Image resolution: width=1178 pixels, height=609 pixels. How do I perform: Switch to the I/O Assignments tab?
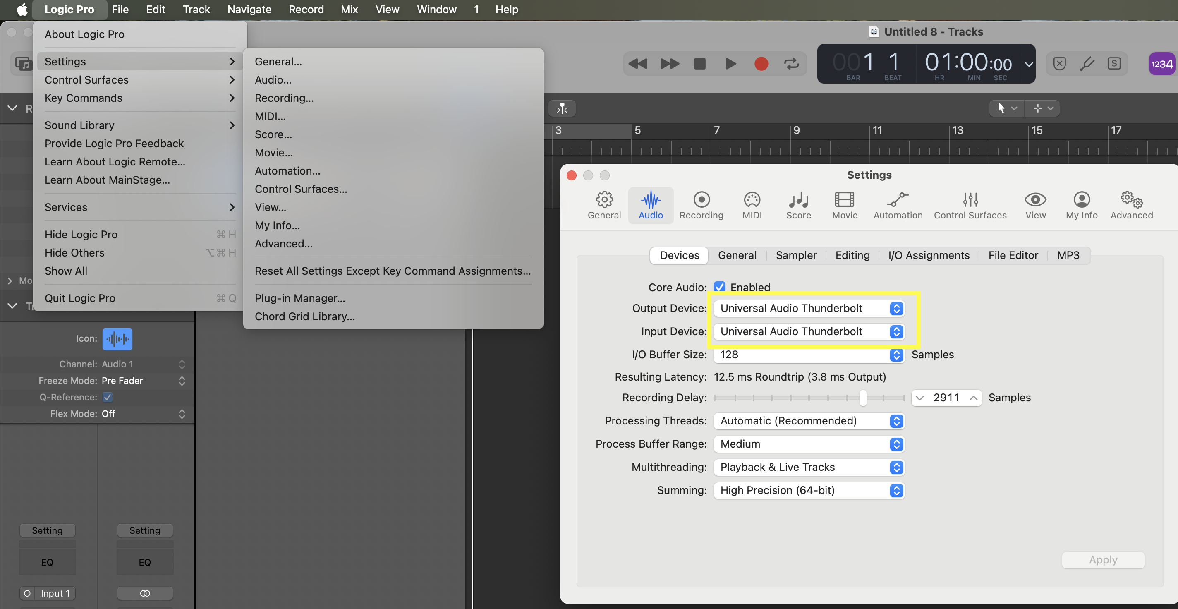928,255
